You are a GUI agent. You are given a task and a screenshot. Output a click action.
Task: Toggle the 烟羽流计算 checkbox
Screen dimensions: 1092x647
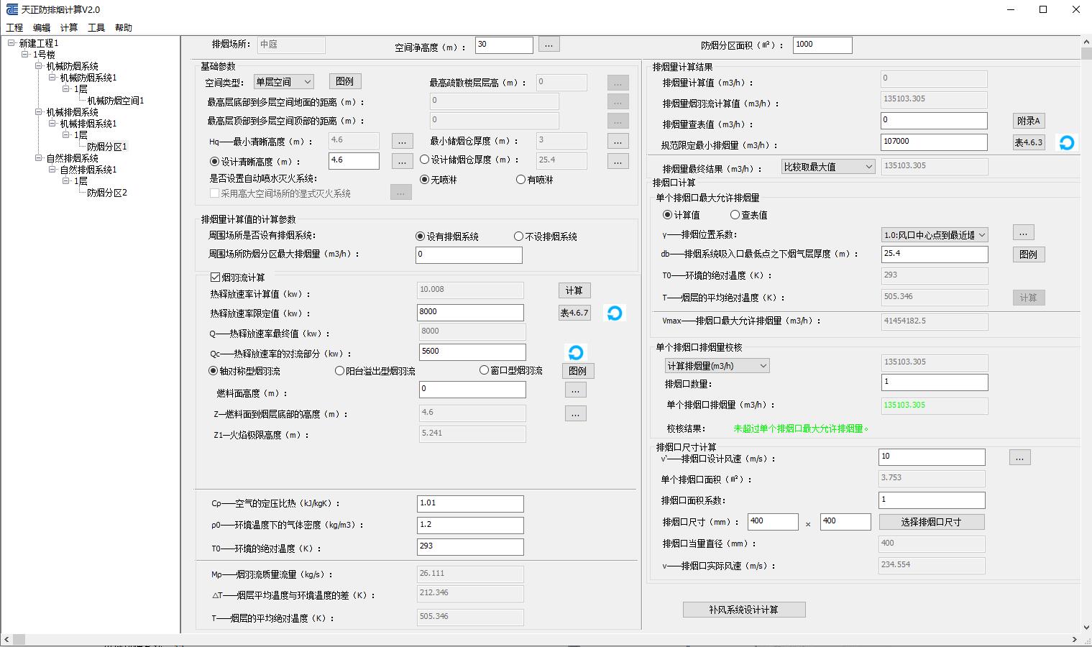click(215, 277)
